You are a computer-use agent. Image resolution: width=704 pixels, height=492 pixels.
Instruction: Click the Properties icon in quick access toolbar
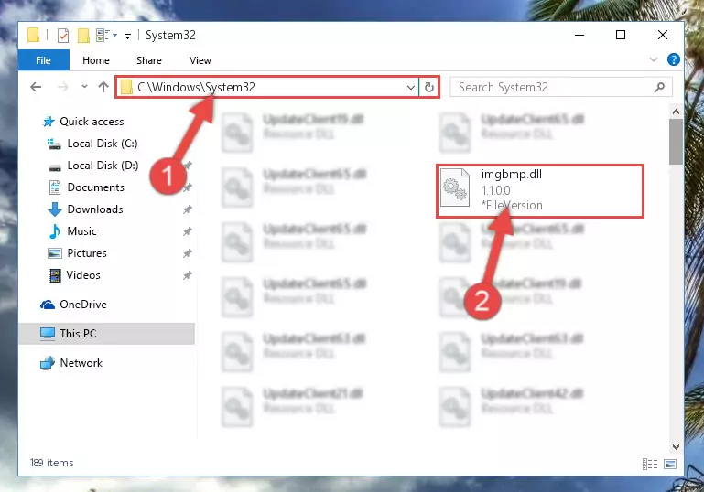63,35
